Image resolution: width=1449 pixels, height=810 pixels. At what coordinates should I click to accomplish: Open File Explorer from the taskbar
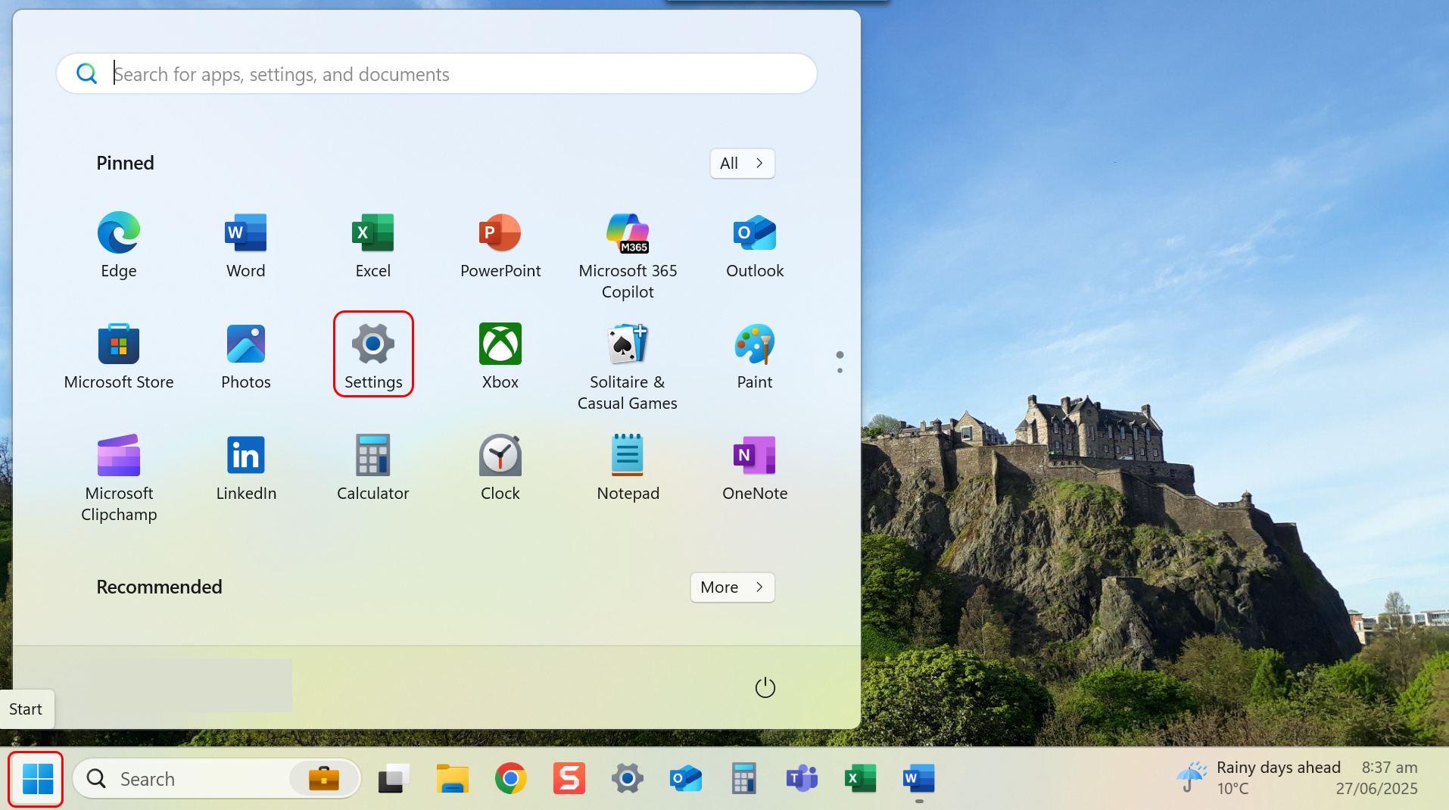[x=452, y=779]
